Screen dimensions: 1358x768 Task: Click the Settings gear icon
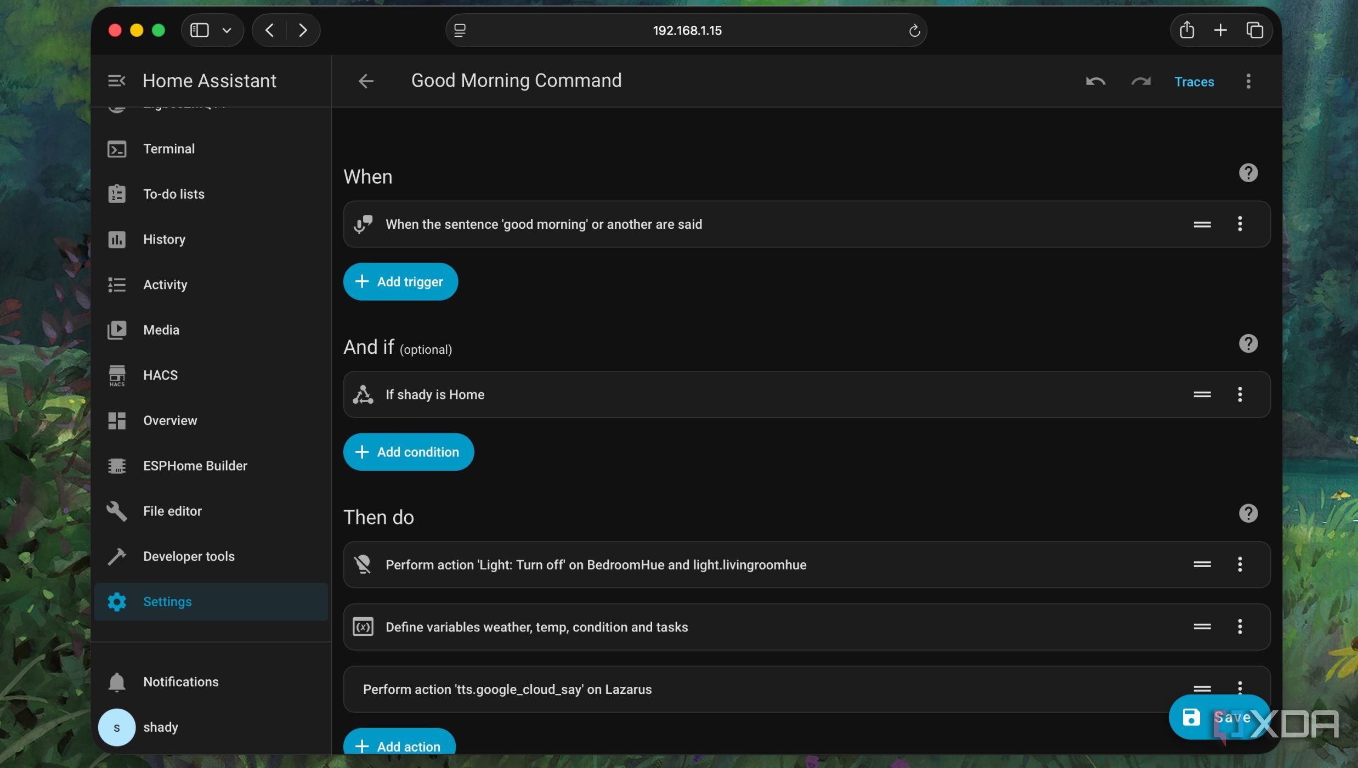tap(117, 602)
